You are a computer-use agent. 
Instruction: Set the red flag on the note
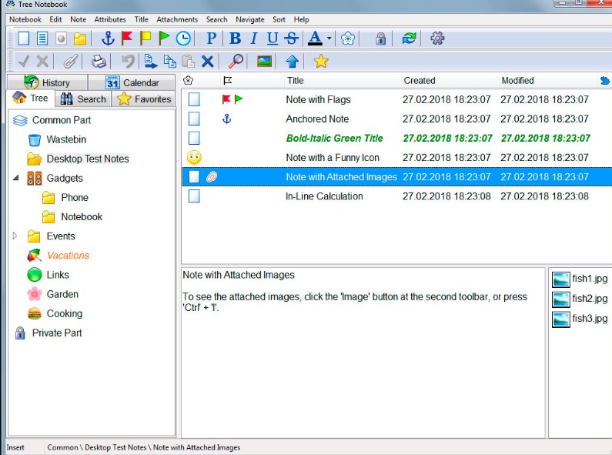(x=126, y=38)
